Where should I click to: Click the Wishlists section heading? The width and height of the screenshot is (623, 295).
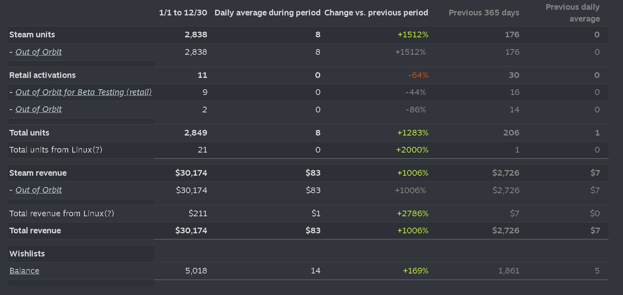click(27, 254)
